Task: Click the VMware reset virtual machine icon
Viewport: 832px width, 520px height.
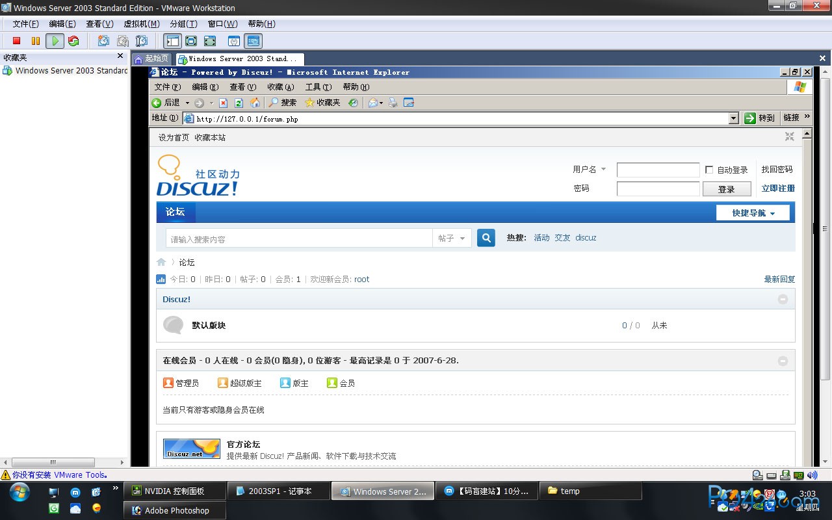Action: (73, 41)
